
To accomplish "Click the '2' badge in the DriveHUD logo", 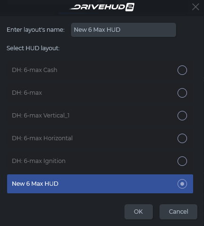I will point(130,7).
